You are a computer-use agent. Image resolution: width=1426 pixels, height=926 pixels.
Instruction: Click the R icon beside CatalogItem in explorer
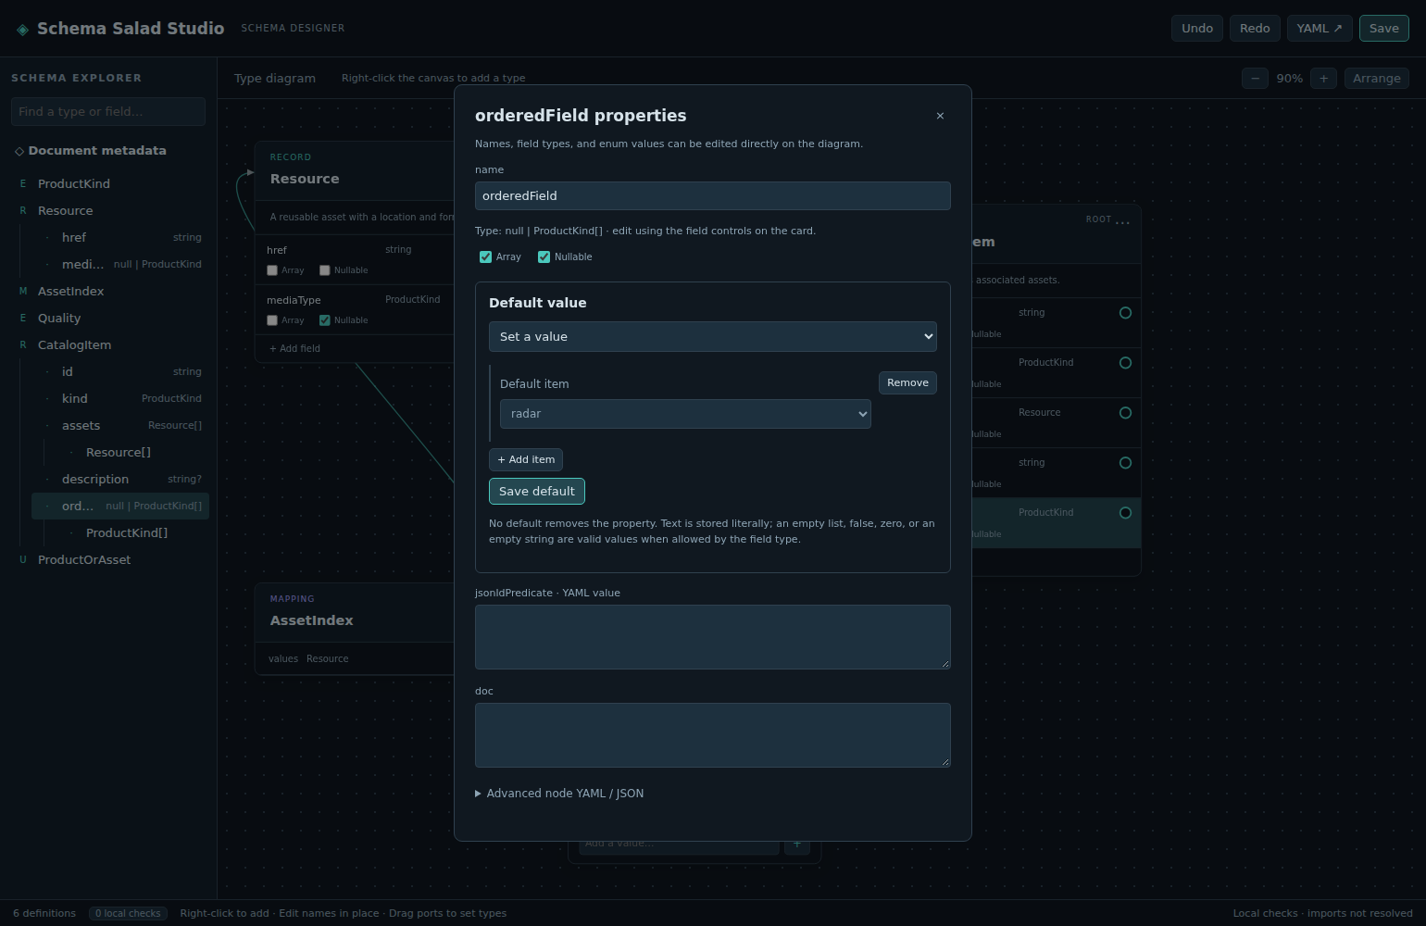(23, 345)
